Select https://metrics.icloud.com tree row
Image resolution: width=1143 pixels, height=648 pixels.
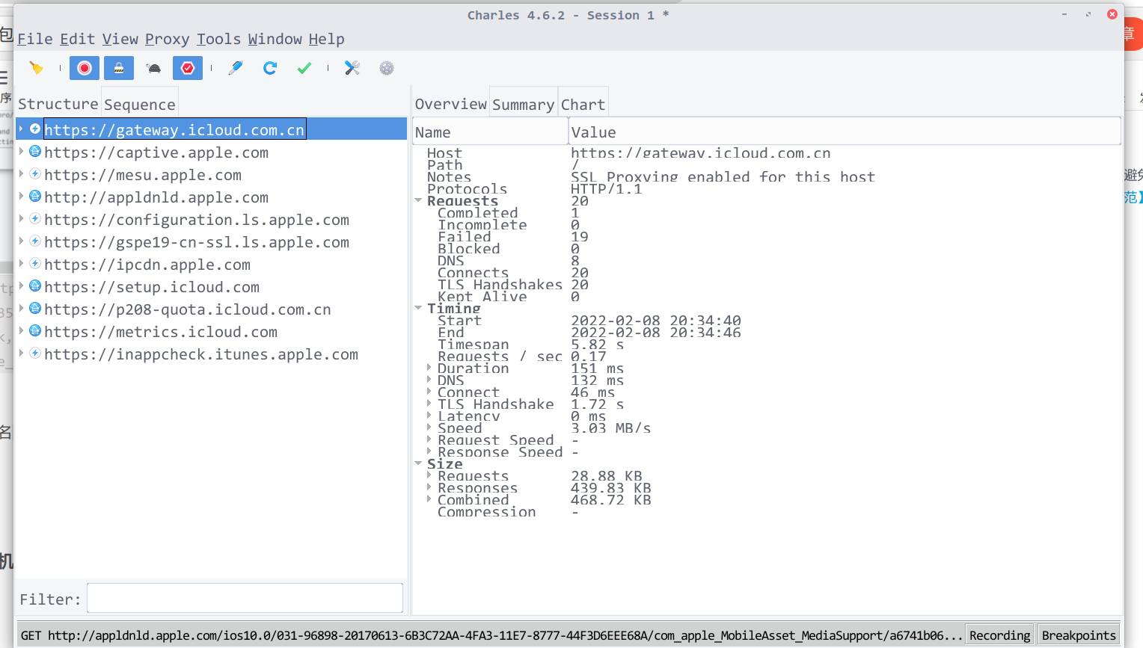click(161, 332)
